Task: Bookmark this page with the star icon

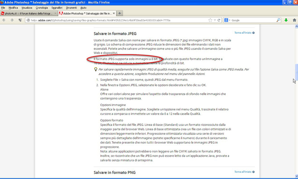Action: click(x=210, y=20)
